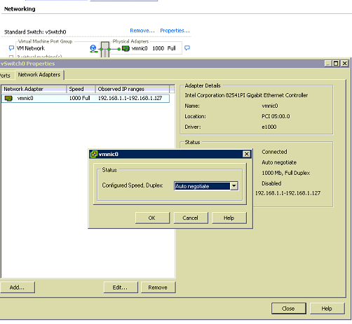Click PCI 05:00.0 location value

coord(276,116)
